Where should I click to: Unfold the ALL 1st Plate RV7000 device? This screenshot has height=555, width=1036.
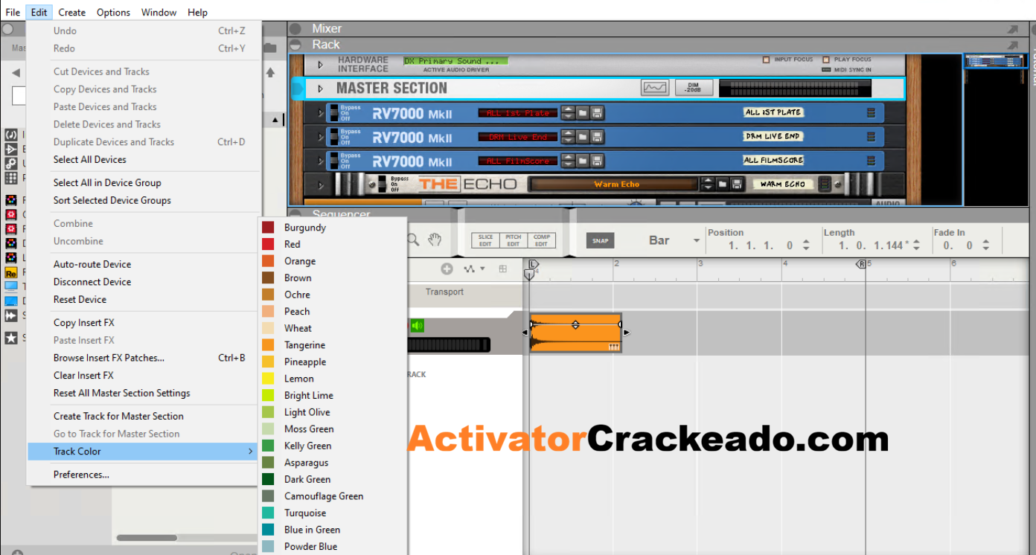[321, 113]
